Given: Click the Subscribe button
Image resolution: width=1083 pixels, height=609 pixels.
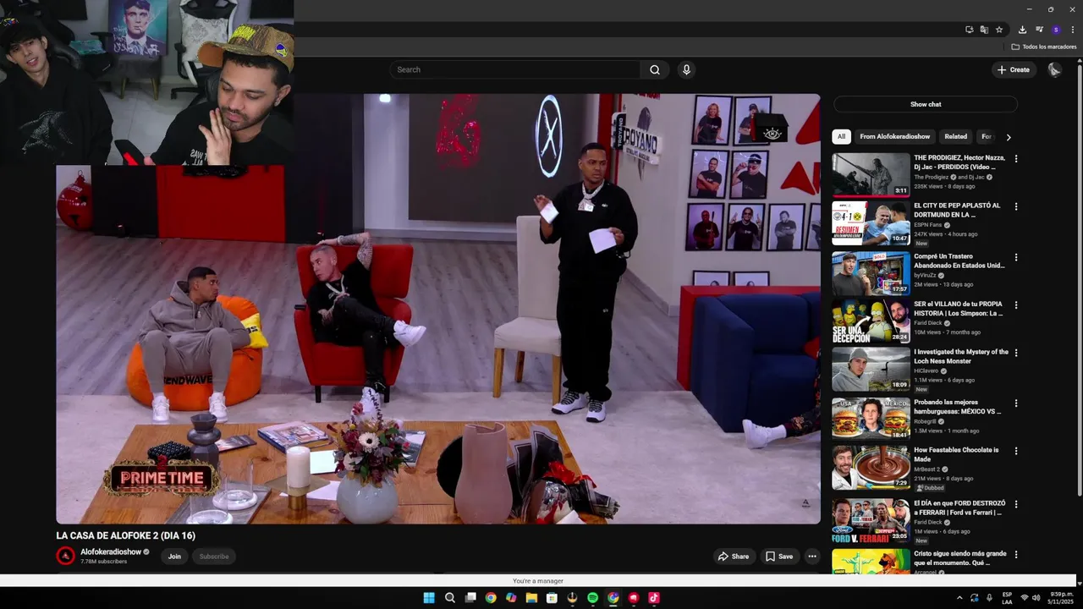Looking at the screenshot, I should click(x=214, y=557).
